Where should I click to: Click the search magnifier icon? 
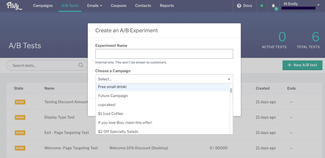(x=81, y=65)
